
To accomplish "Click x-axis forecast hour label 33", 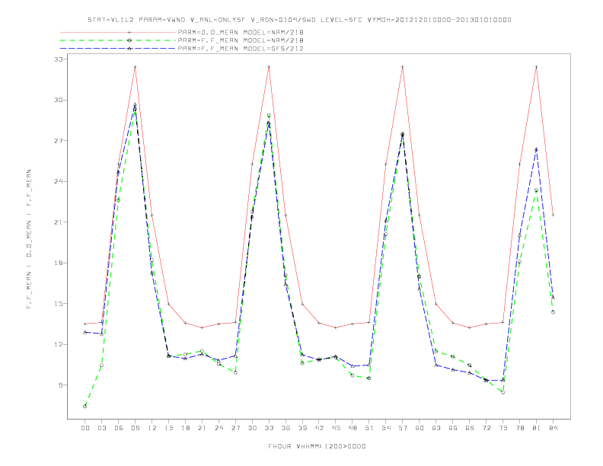I will point(269,428).
